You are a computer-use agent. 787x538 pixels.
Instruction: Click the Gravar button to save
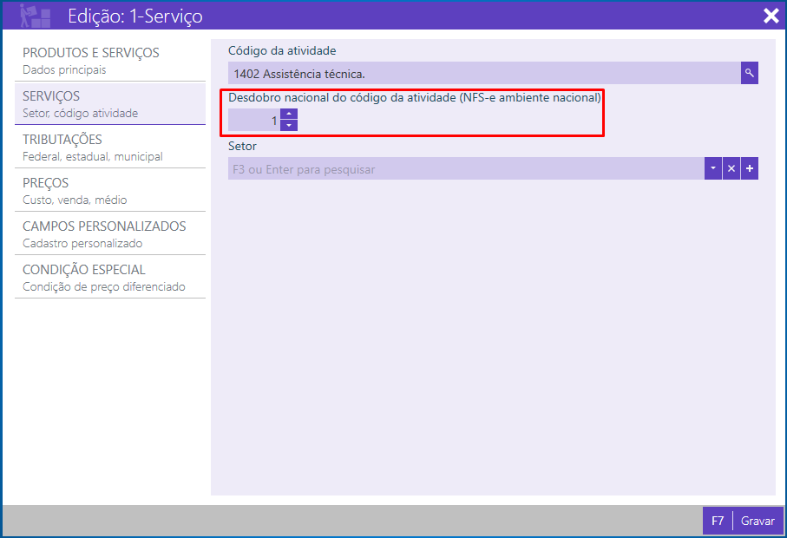pyautogui.click(x=757, y=521)
